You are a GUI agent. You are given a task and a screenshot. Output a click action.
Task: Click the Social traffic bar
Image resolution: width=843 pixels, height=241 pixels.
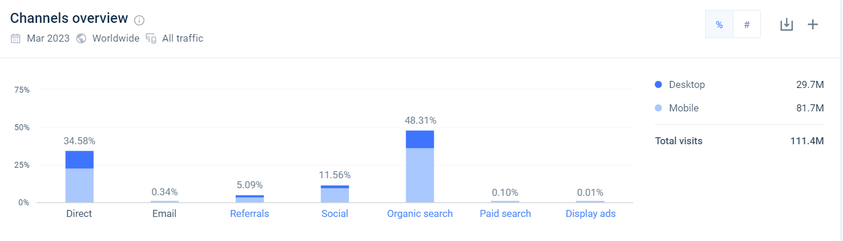tap(335, 195)
